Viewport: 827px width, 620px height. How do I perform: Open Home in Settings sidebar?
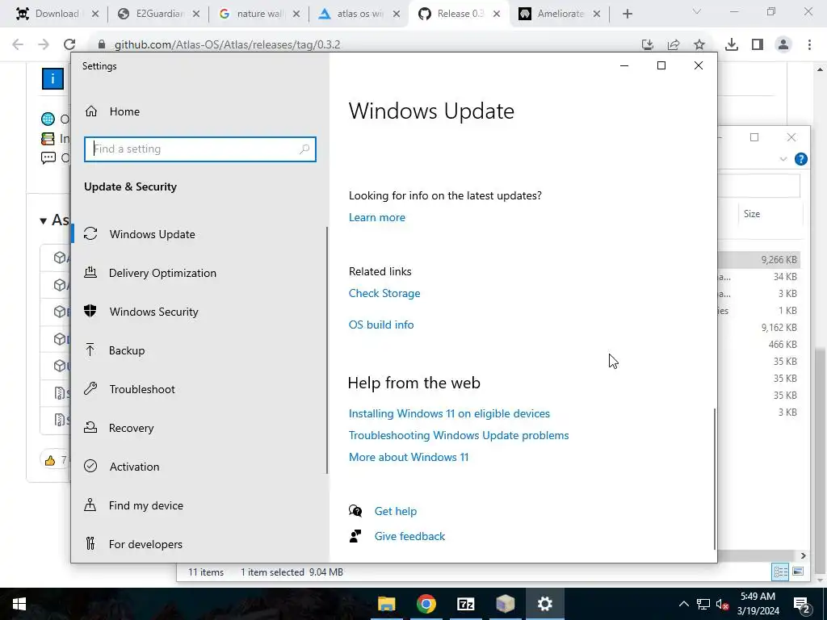pos(124,111)
